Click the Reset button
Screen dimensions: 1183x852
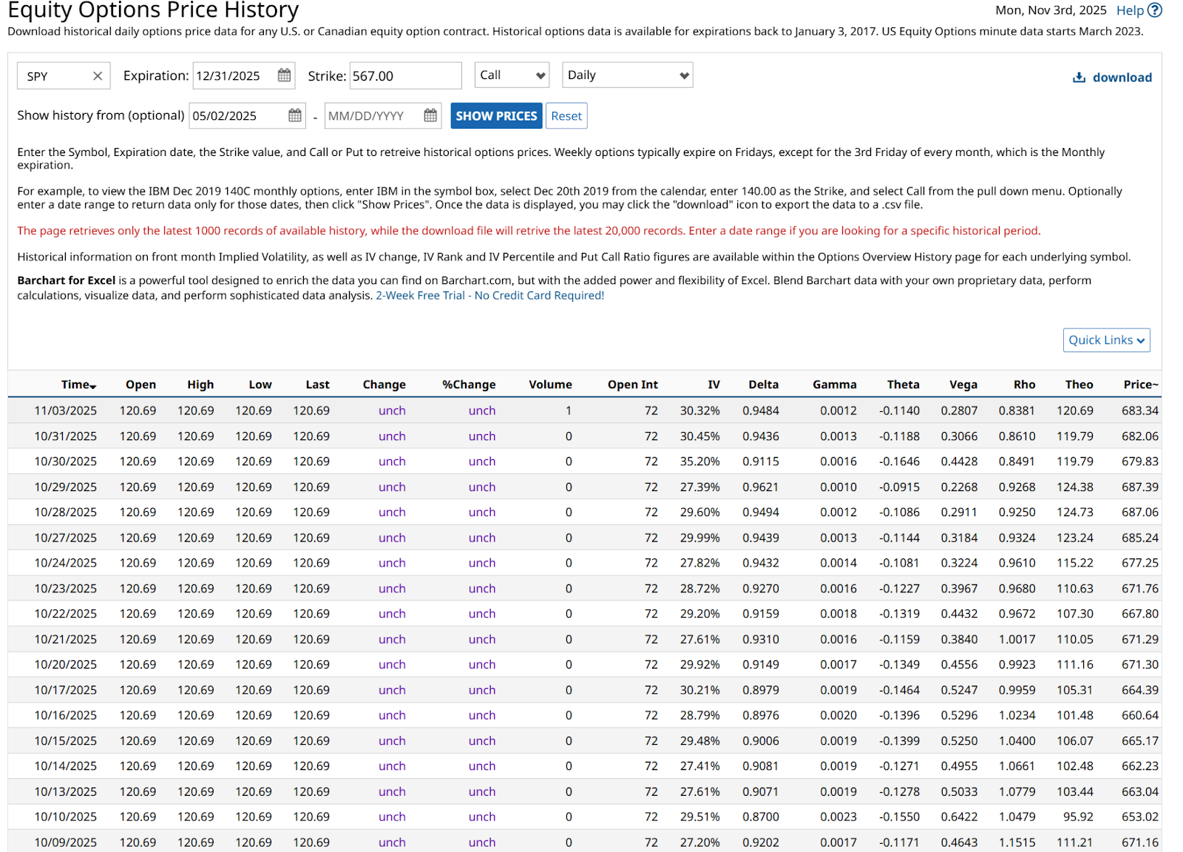click(566, 116)
